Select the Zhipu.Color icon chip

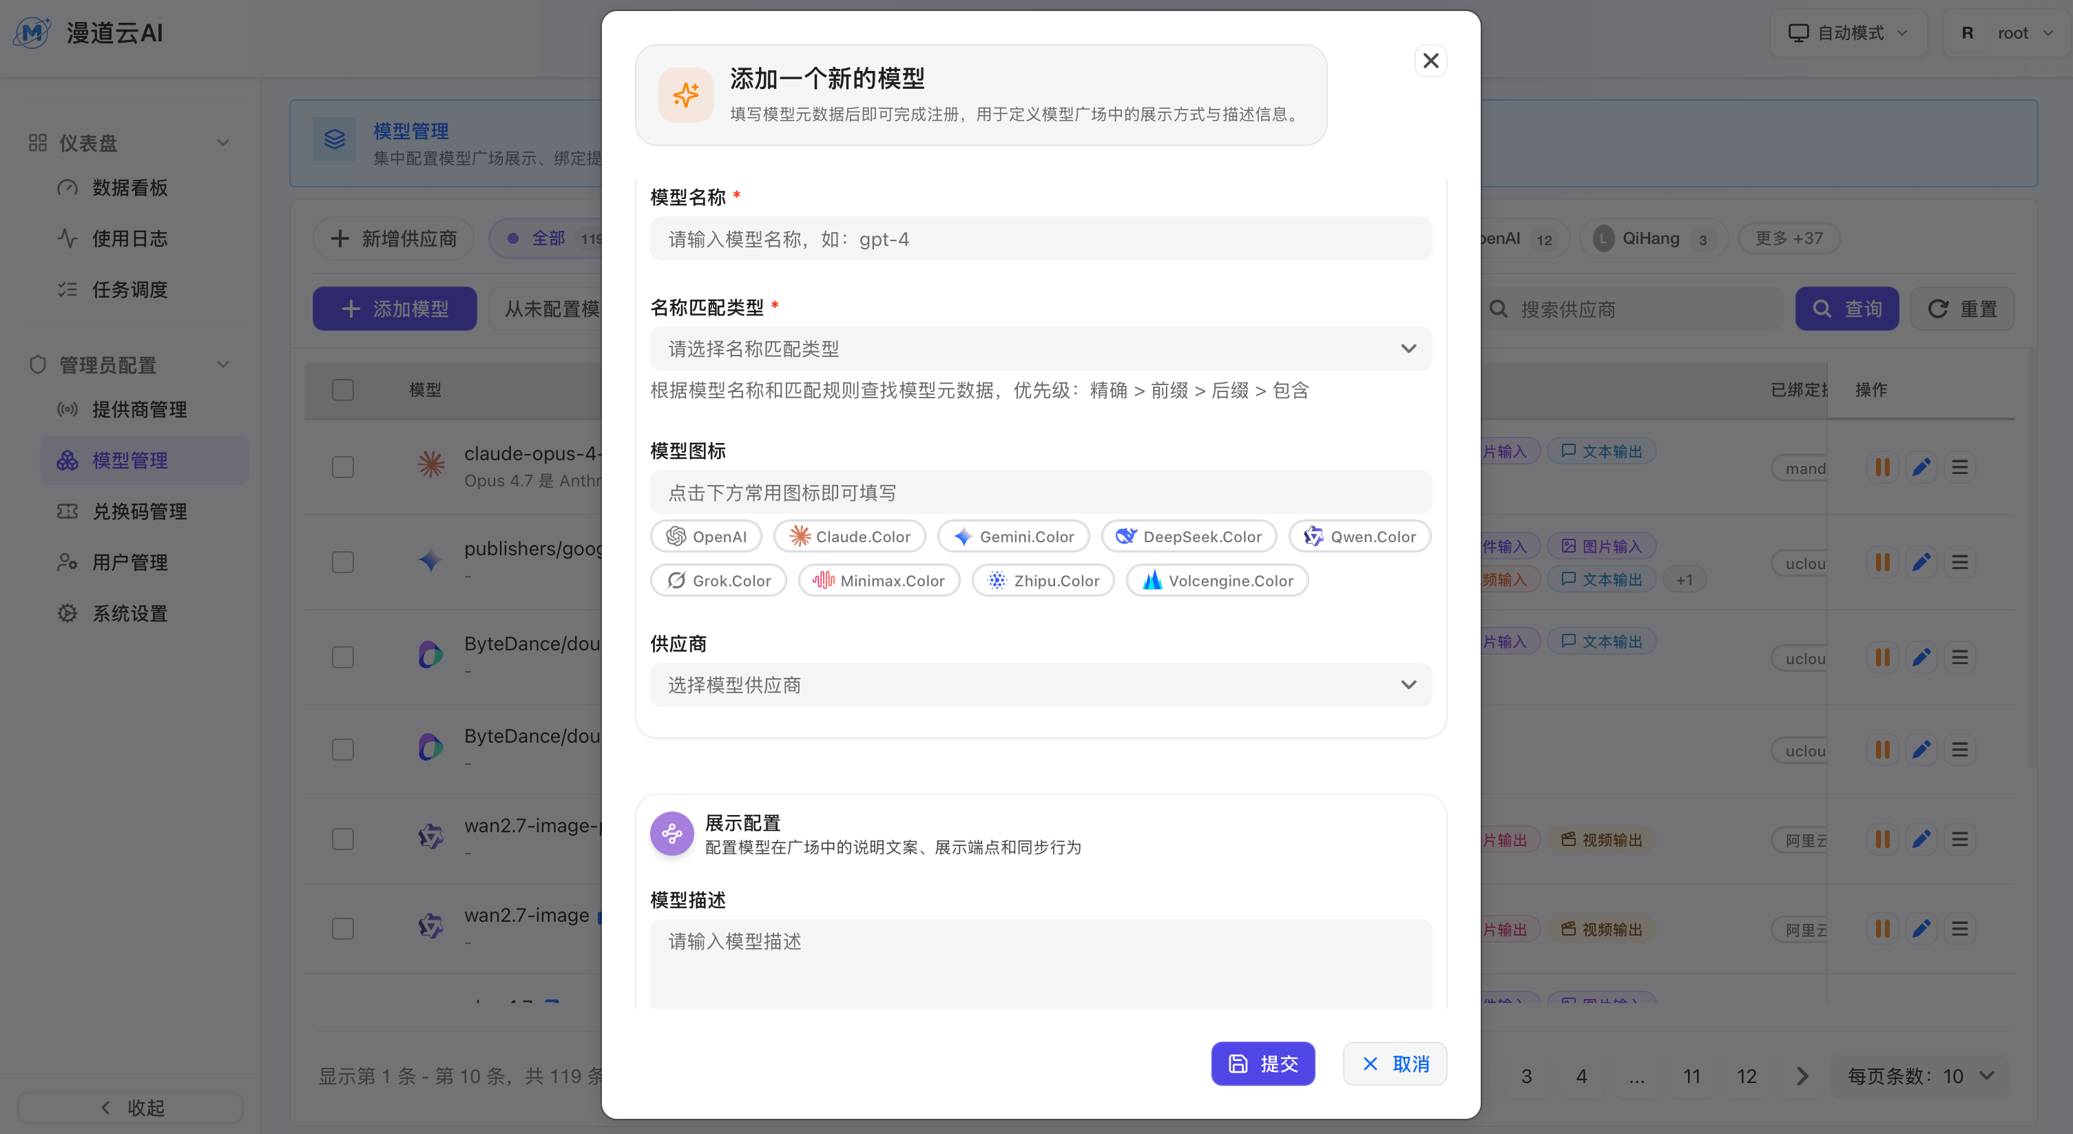pyautogui.click(x=1043, y=581)
